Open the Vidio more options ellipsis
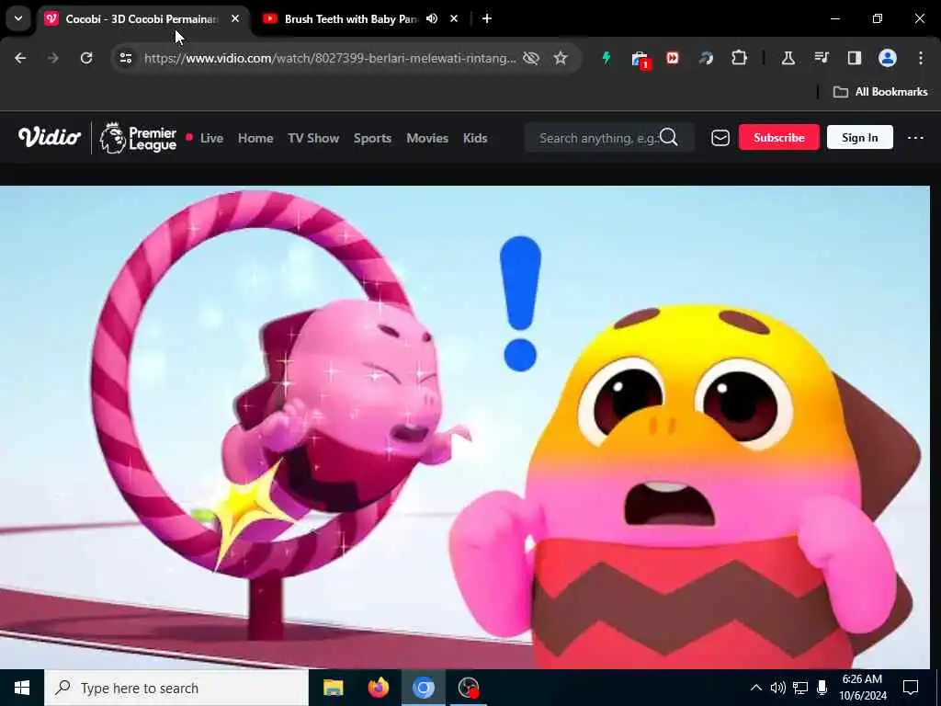 915,138
